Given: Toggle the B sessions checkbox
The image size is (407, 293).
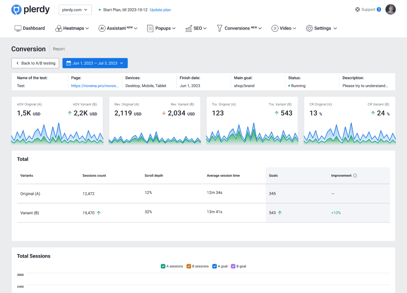Looking at the screenshot, I should pyautogui.click(x=188, y=266).
